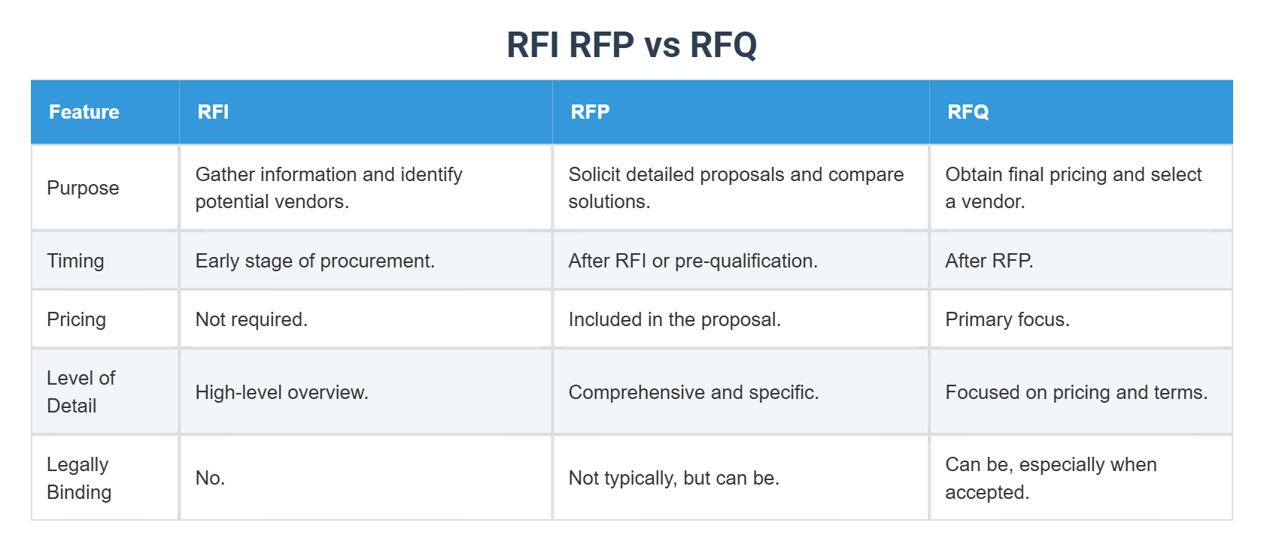Click the RFI column header

213,112
